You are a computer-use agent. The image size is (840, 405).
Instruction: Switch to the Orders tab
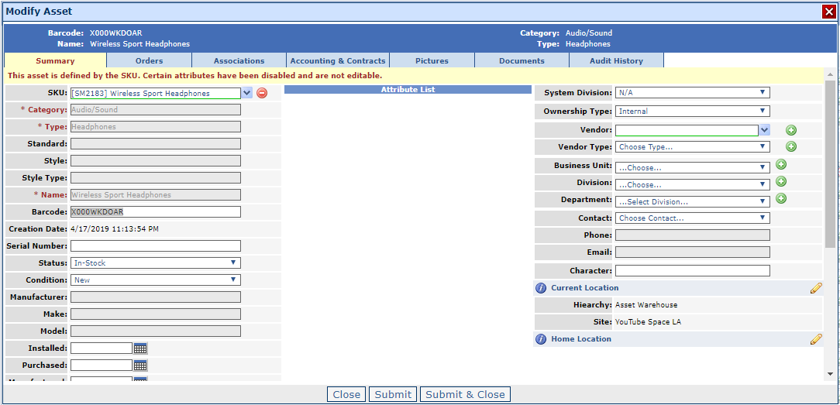pos(149,60)
